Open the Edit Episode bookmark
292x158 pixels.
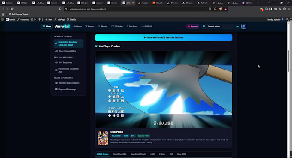19,14
